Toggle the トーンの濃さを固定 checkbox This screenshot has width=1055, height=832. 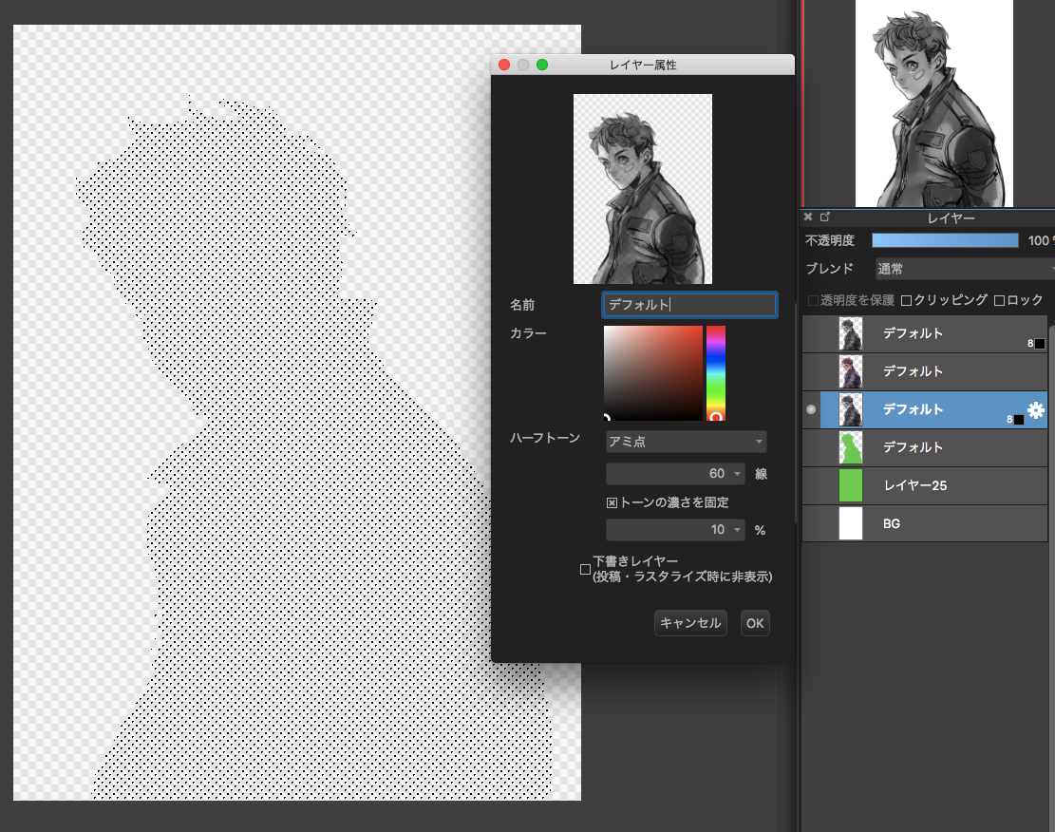point(612,502)
